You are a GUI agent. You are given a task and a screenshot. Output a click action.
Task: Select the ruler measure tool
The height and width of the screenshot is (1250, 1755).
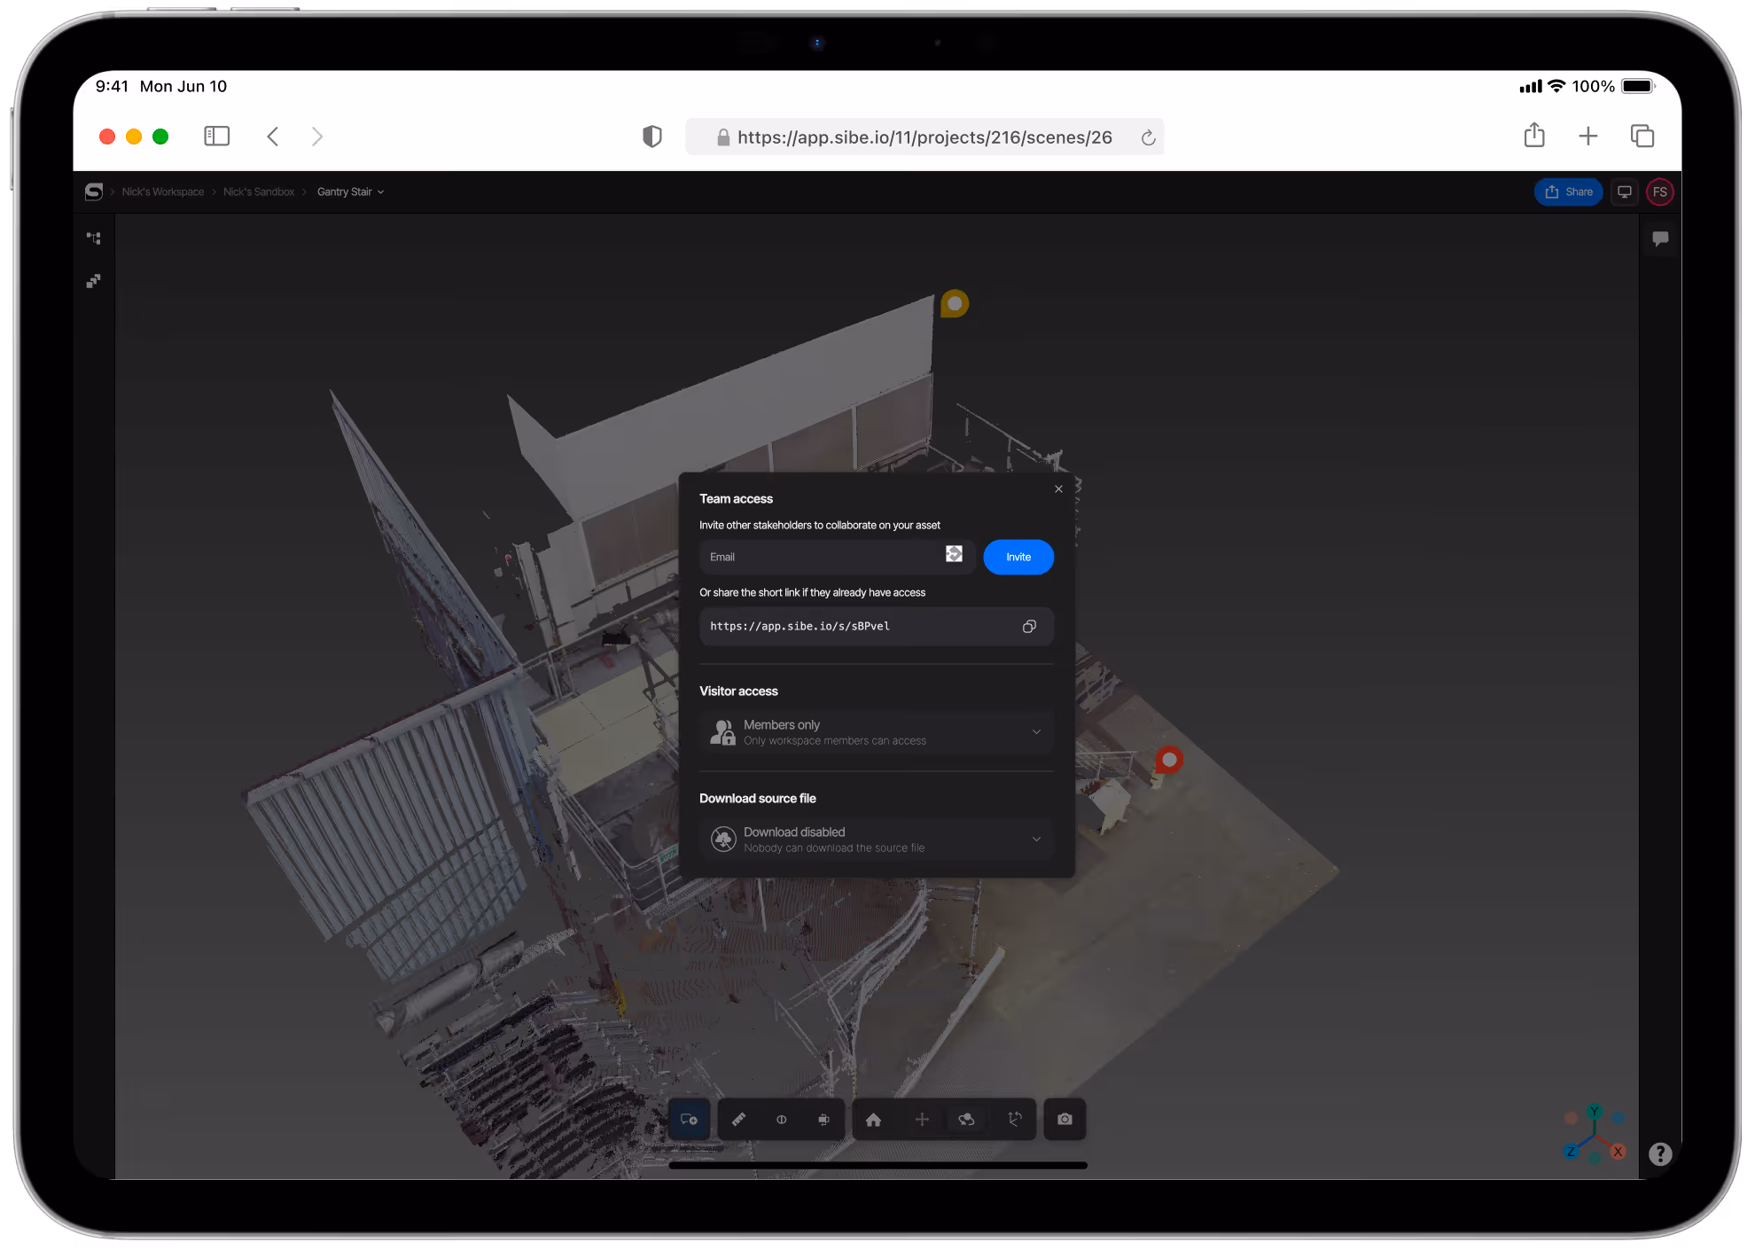738,1120
